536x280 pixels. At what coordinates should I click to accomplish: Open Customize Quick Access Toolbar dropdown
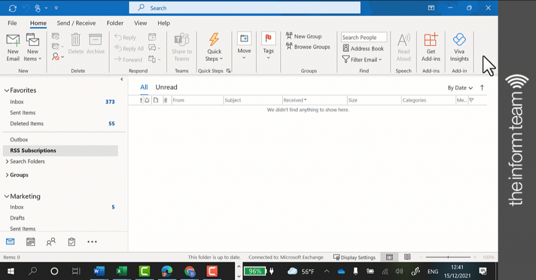click(57, 8)
